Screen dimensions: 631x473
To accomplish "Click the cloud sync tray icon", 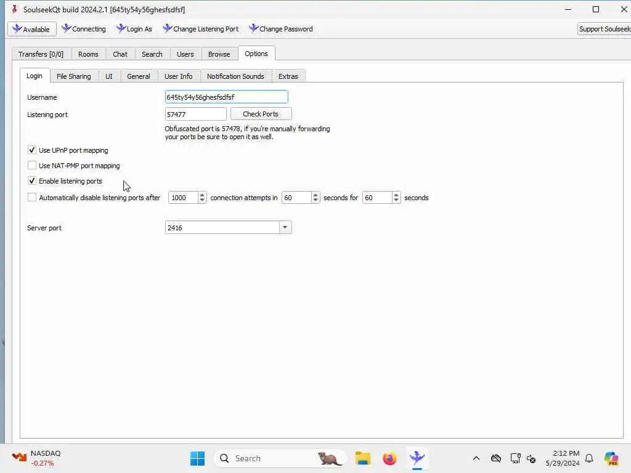I will pyautogui.click(x=496, y=458).
